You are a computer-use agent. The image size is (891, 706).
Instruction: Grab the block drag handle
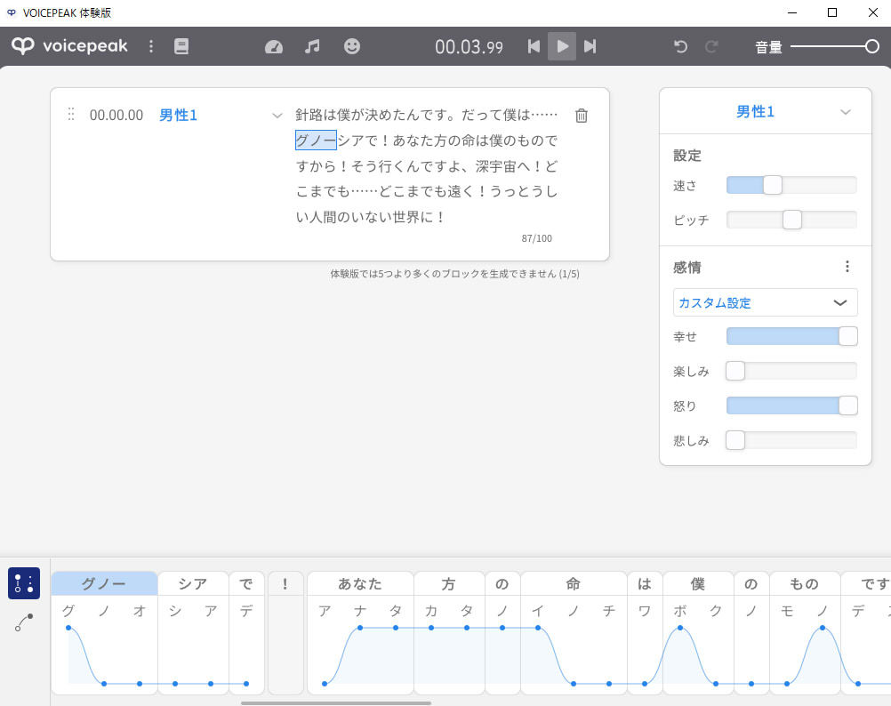(71, 115)
